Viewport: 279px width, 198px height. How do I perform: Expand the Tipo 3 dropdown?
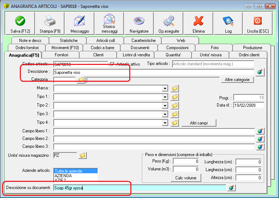coord(165,114)
